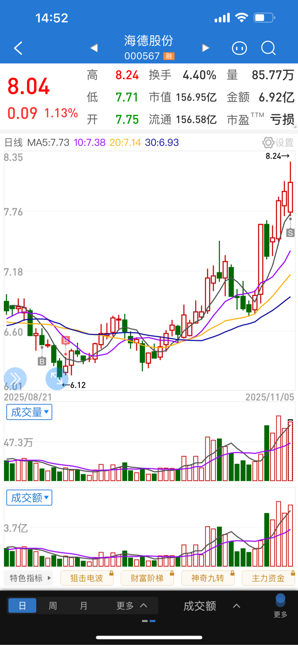Select the 神奇九转 indicator button
Screen dimensions: 298x645
click(208, 578)
